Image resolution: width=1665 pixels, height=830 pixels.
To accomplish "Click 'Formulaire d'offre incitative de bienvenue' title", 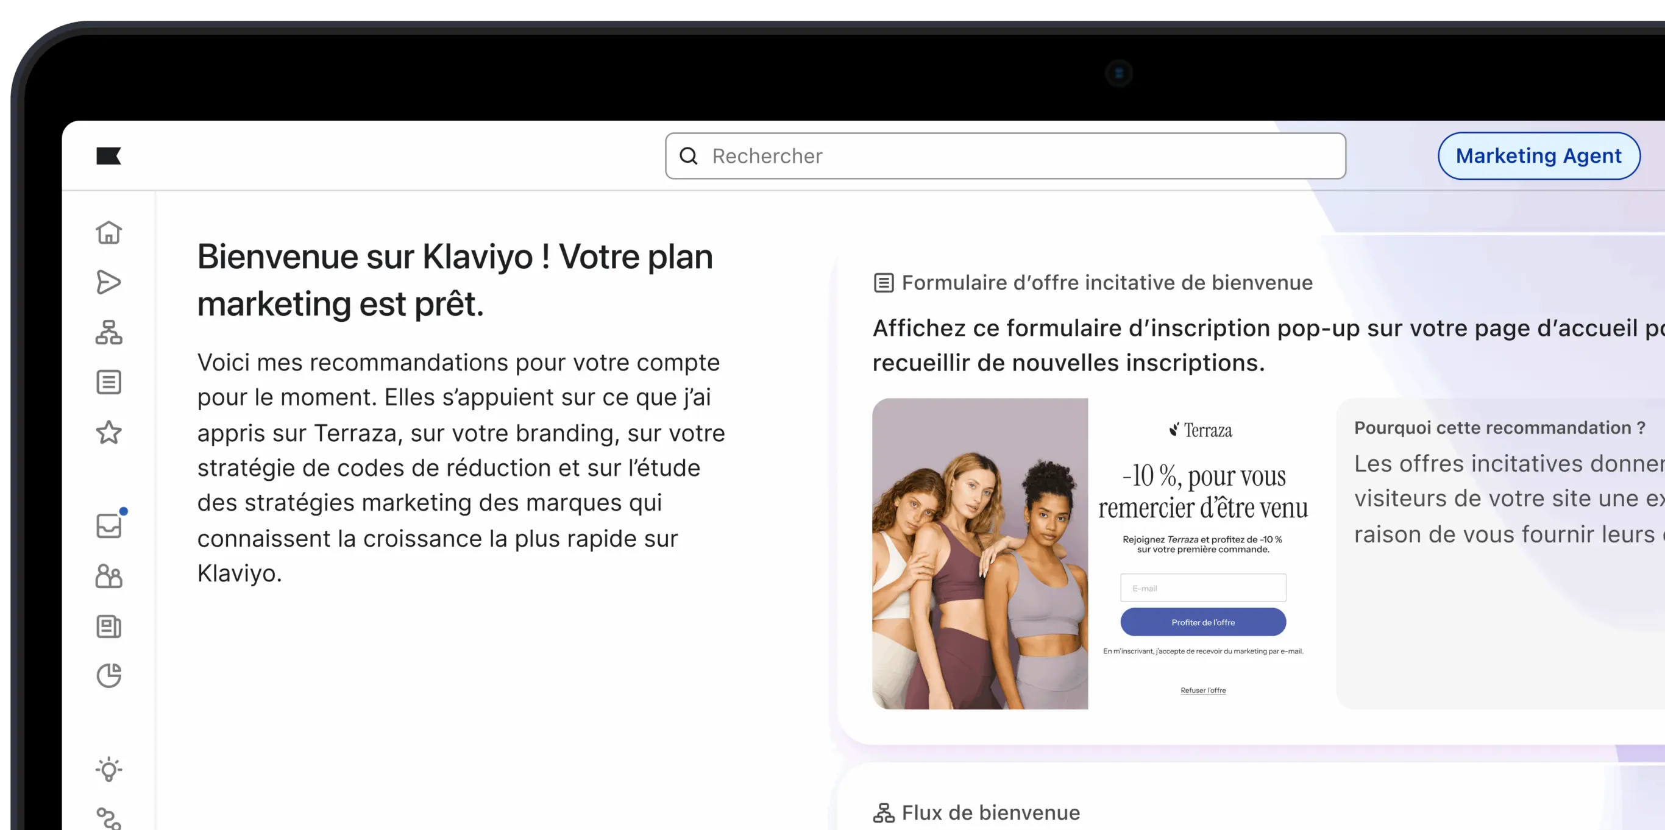I will click(x=1107, y=283).
